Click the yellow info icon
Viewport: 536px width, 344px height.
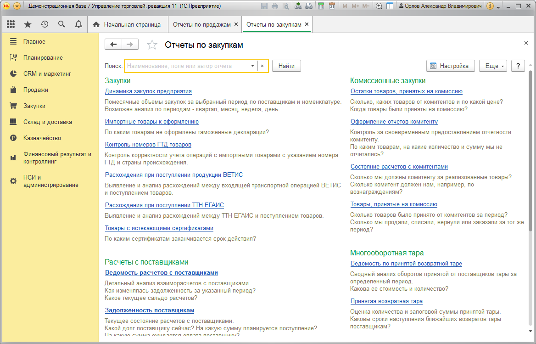tap(490, 6)
